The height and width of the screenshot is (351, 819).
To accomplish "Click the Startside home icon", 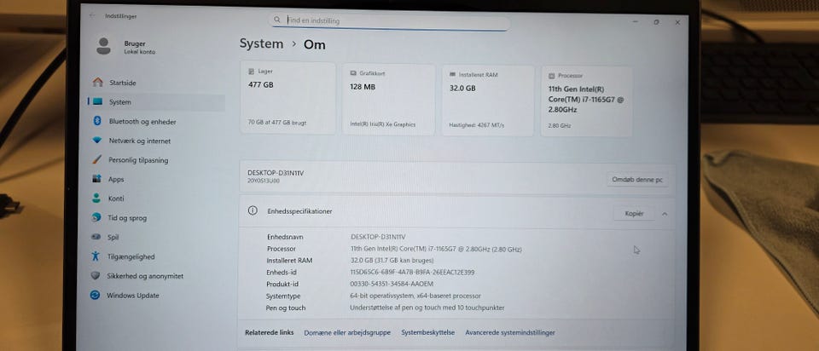I will pos(97,83).
